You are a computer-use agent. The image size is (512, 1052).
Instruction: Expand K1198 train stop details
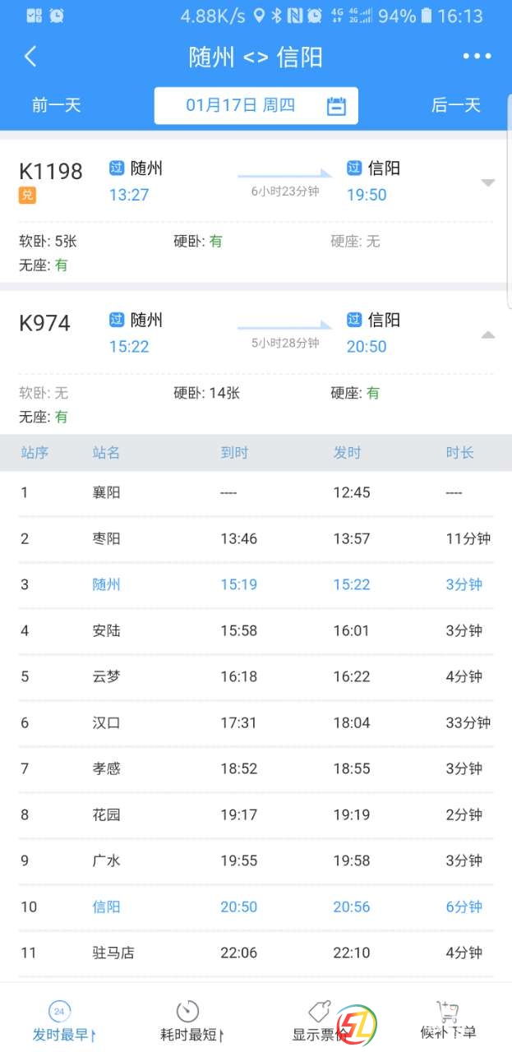(x=488, y=182)
